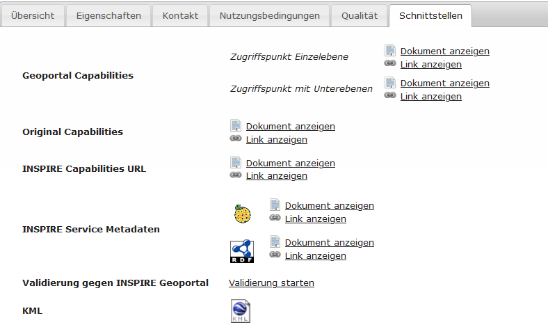Viewport: 548px width, 334px height.
Task: Select the Kontakt tab
Action: (180, 16)
